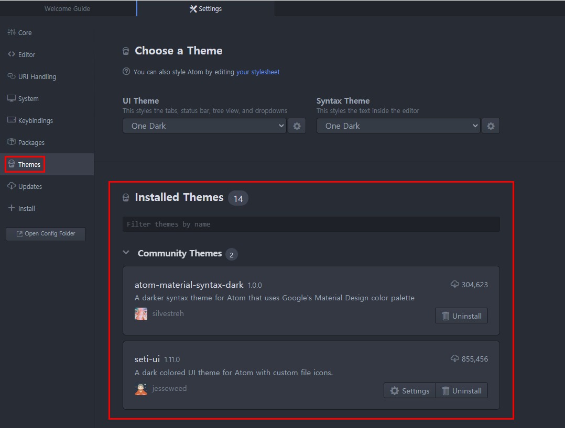Click the 304,623 download count
The height and width of the screenshot is (428, 565).
474,285
